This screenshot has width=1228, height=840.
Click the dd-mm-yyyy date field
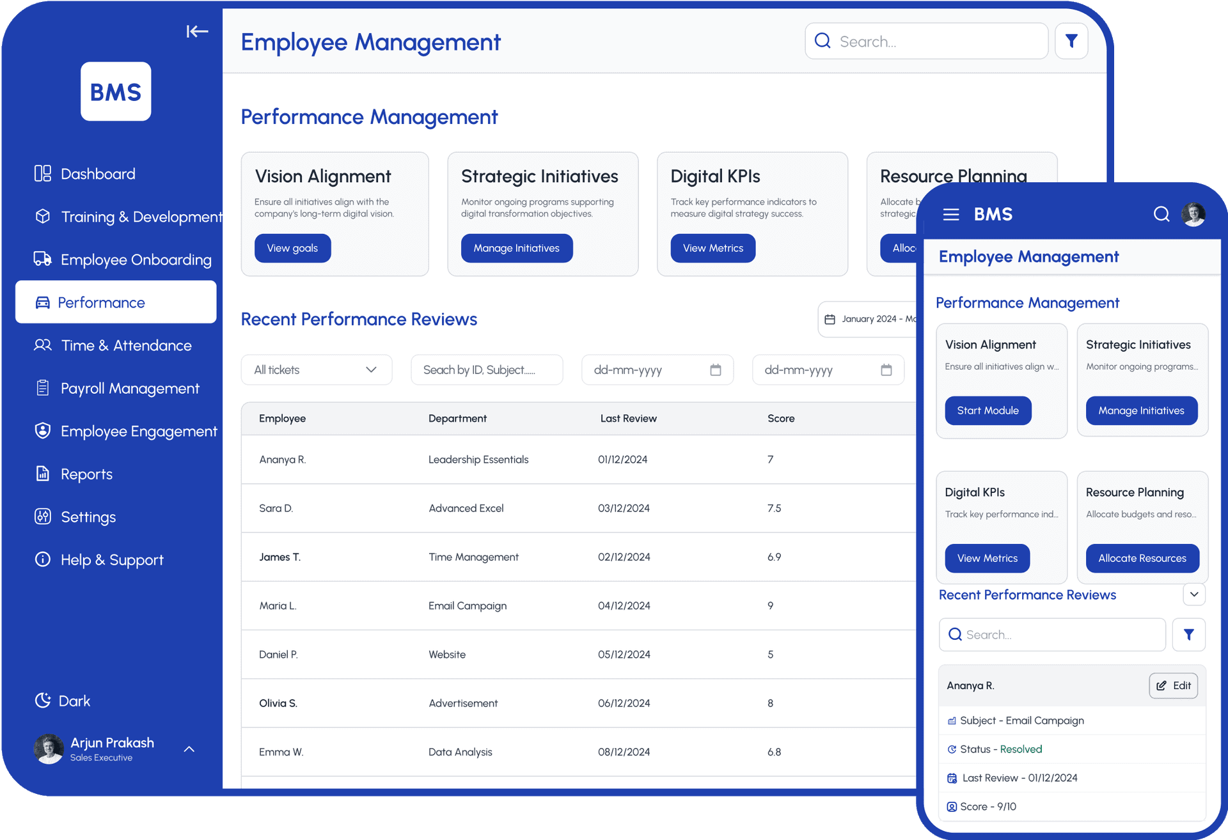pos(657,369)
